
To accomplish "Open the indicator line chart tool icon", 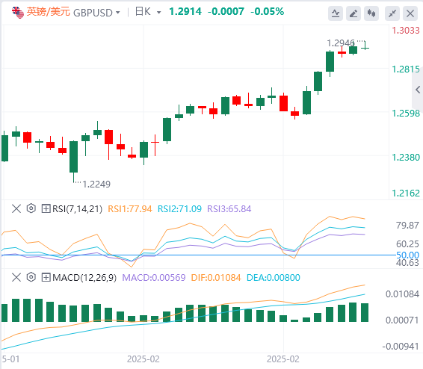I will coord(336,13).
